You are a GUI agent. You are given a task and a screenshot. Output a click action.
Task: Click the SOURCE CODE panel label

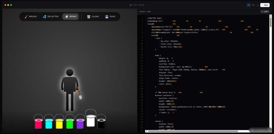145,12
